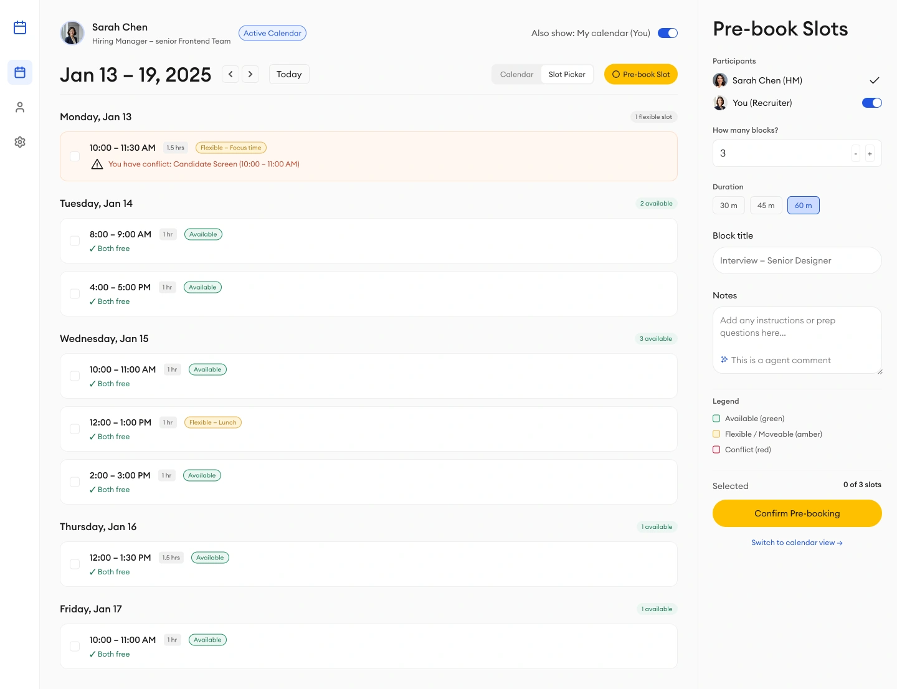Switch to the Slot Picker tab
Image resolution: width=897 pixels, height=689 pixels.
[567, 74]
